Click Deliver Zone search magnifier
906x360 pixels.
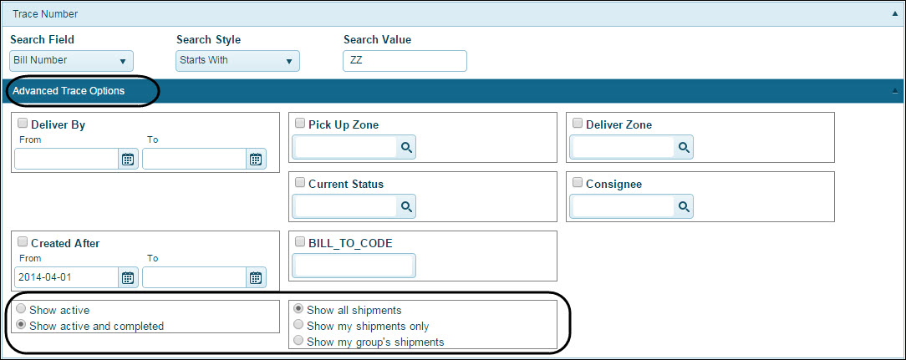coord(684,147)
